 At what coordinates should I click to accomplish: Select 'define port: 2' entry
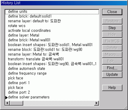coord(52,92)
